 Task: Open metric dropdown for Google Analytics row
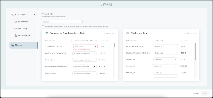84,73
